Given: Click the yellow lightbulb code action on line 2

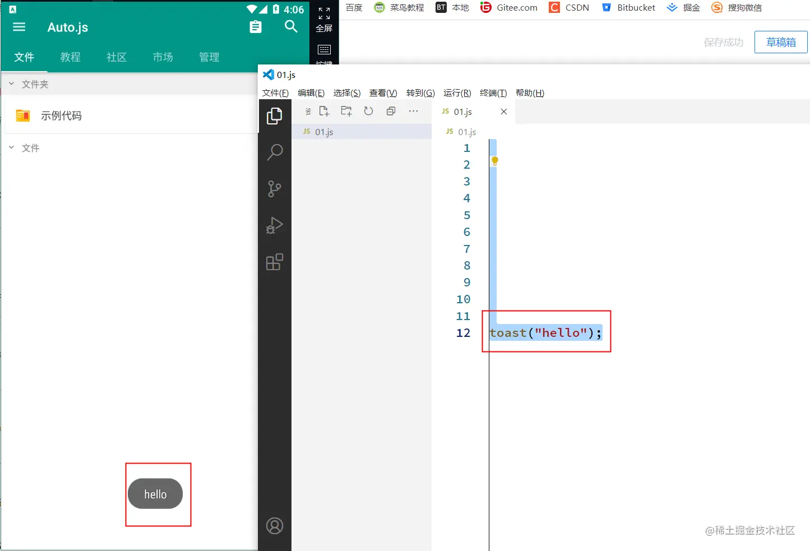Looking at the screenshot, I should tap(494, 161).
